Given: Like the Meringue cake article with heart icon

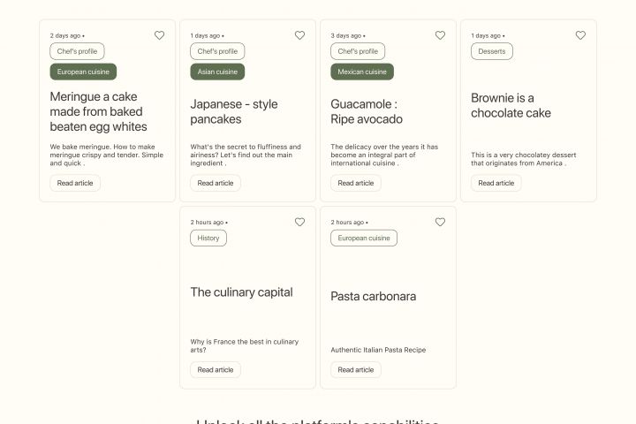Looking at the screenshot, I should (x=159, y=35).
